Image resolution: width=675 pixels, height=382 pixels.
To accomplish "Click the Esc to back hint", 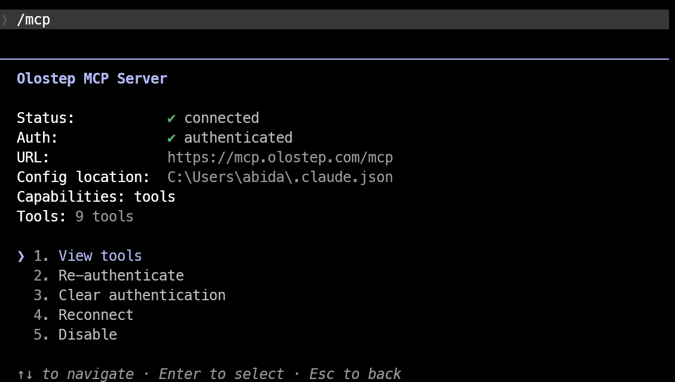I will 355,374.
